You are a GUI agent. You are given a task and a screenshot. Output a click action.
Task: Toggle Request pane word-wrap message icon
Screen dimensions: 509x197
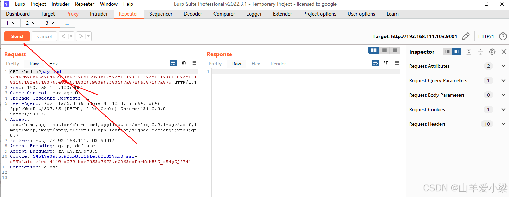pyautogui.click(x=173, y=63)
